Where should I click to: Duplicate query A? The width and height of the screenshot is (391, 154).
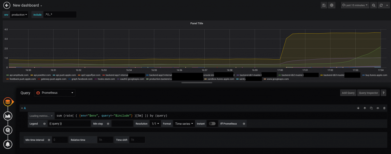pos(371,108)
